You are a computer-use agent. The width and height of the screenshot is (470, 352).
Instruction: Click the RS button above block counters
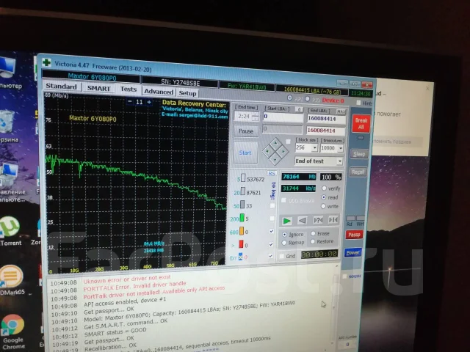click(x=272, y=173)
